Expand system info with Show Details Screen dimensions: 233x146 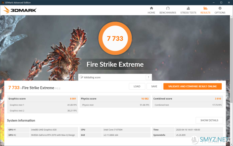pyautogui.click(x=209, y=120)
